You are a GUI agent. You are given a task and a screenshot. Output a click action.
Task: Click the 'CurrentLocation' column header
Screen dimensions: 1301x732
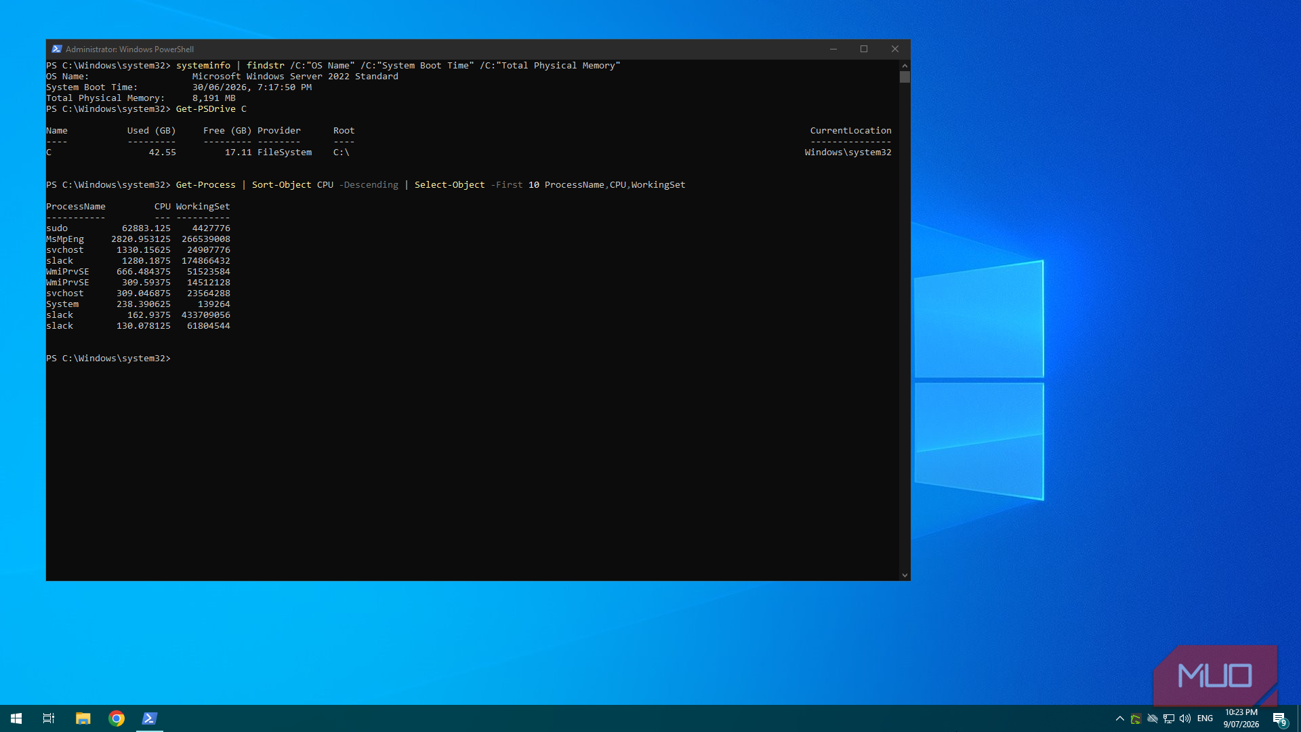click(x=851, y=131)
